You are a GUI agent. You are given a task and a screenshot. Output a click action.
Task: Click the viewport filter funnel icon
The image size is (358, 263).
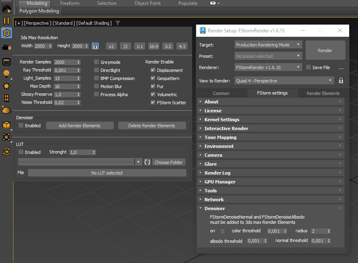click(118, 23)
